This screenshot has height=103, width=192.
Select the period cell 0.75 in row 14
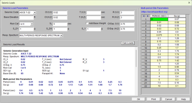point(159,61)
